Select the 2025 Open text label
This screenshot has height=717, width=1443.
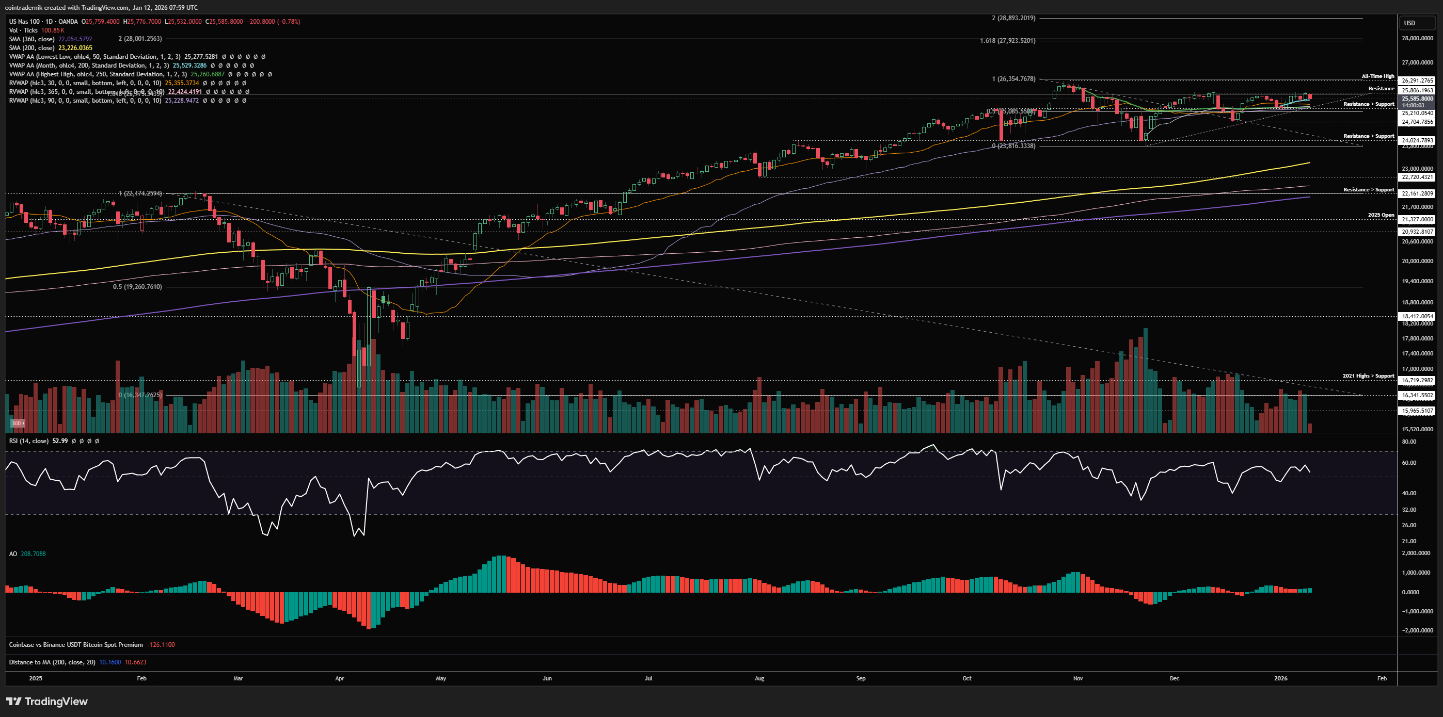pos(1381,215)
